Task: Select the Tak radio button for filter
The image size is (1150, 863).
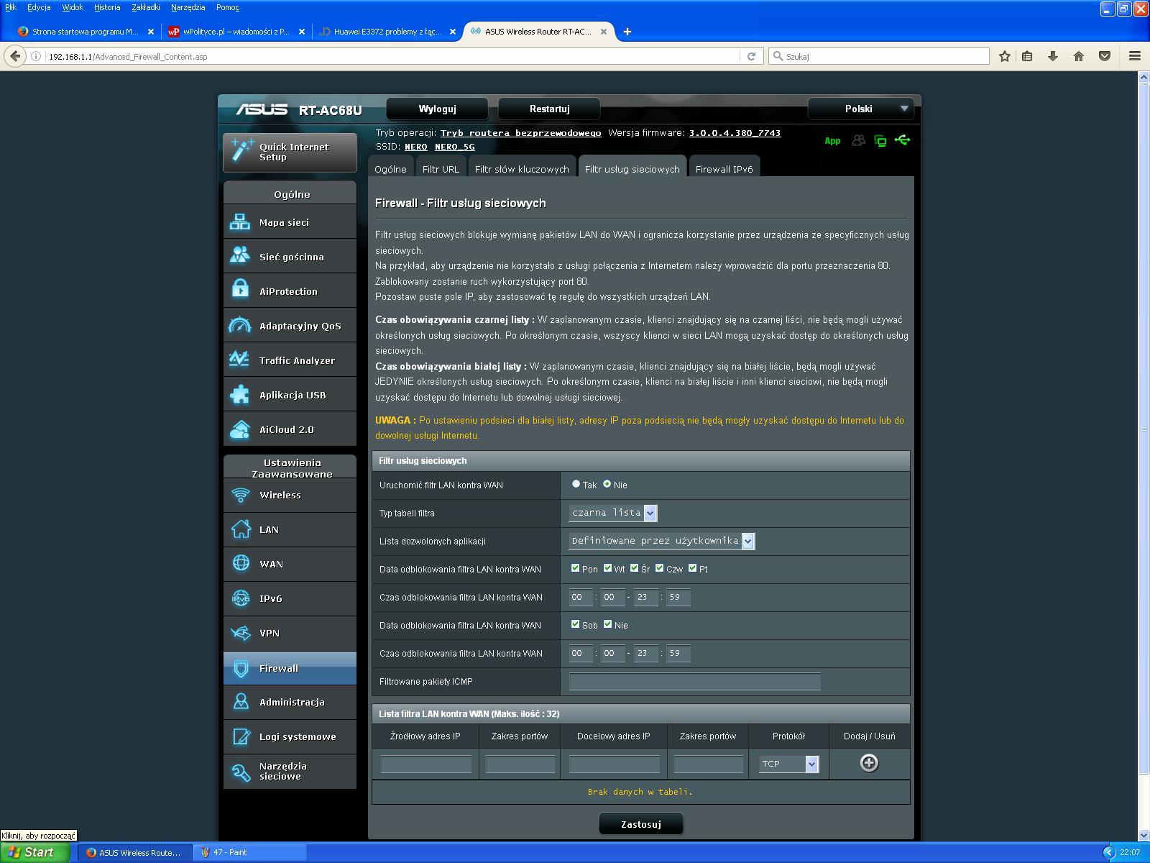Action: coord(576,484)
